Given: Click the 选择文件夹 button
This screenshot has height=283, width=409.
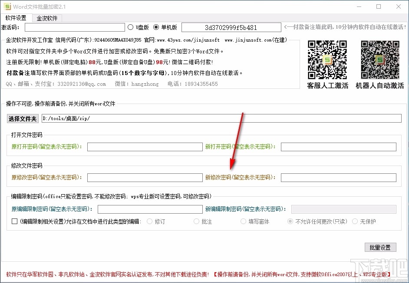Looking at the screenshot, I should 22,118.
